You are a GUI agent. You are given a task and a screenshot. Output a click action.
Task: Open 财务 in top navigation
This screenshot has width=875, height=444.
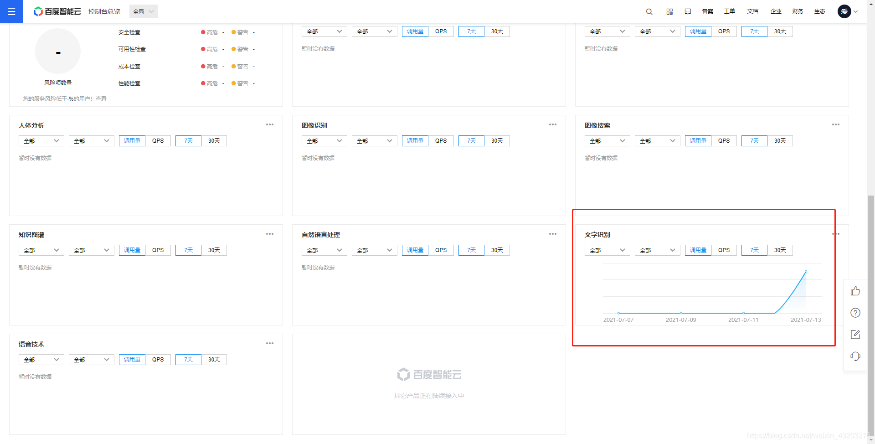tap(798, 11)
